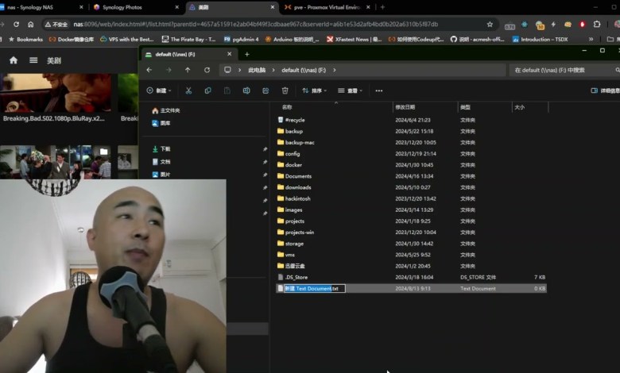
Task: Click the search box in File Explorer
Action: pyautogui.click(x=556, y=70)
